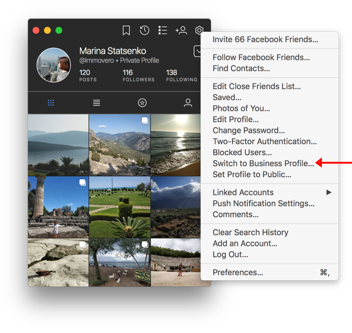Expand the Linked Accounts submenu arrow
This screenshot has width=352, height=333.
(x=329, y=192)
